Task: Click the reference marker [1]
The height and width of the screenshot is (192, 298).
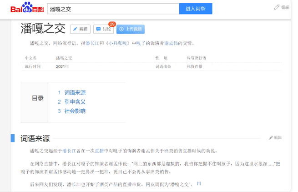Action: tap(199, 183)
